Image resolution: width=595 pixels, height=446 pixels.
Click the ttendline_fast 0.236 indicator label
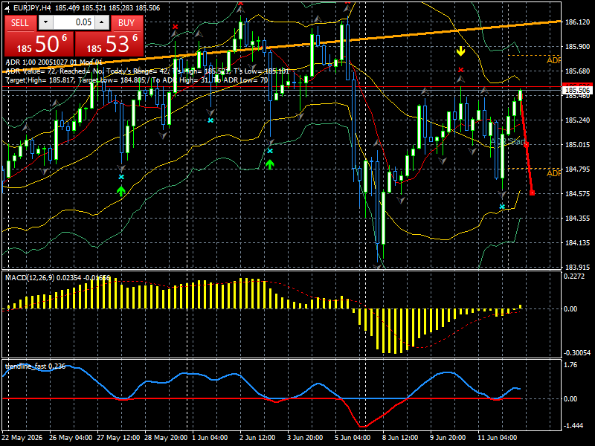35,366
